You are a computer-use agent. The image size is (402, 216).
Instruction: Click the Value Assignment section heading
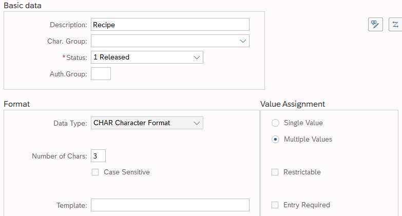(293, 104)
